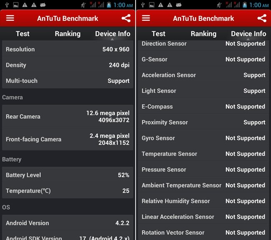This screenshot has width=271, height=240.
Task: Tap the Front-facing Camera row
Action: (68, 139)
